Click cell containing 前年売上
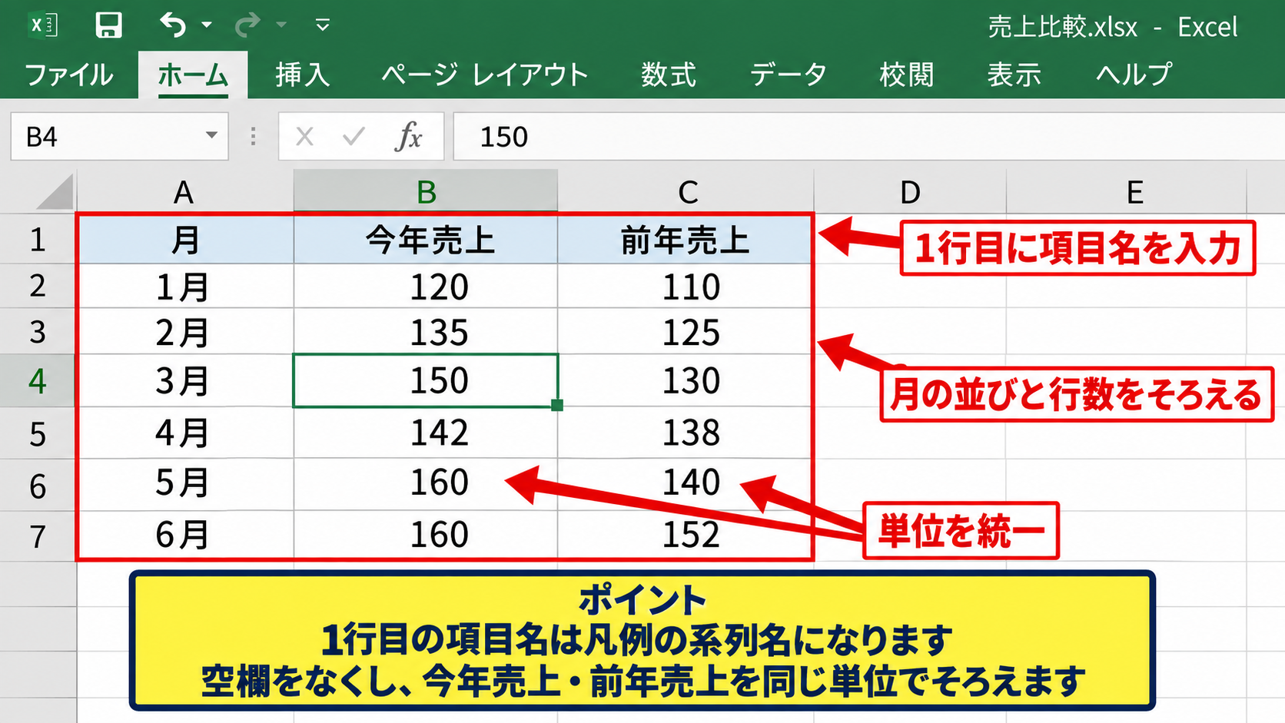The width and height of the screenshot is (1285, 723). (685, 240)
